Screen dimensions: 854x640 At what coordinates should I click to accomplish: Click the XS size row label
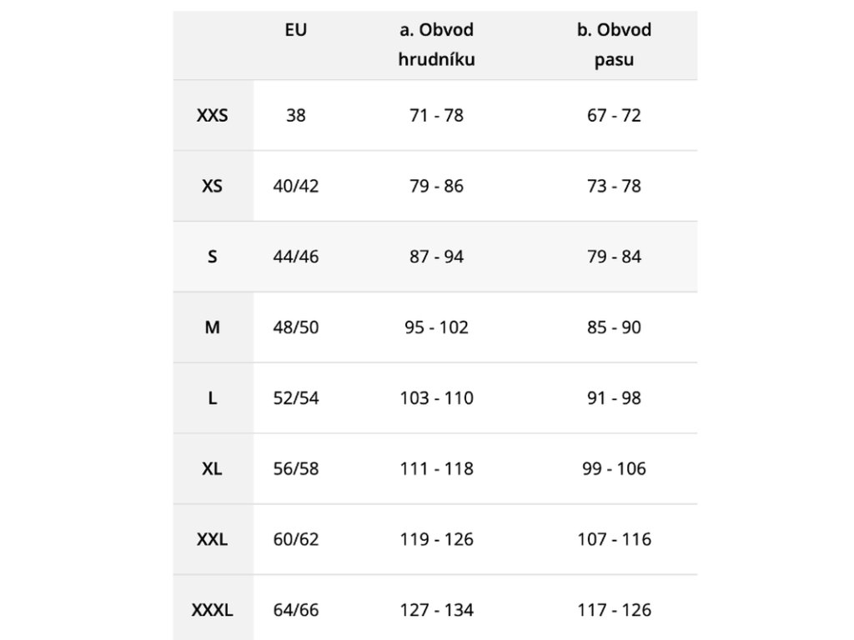click(213, 186)
